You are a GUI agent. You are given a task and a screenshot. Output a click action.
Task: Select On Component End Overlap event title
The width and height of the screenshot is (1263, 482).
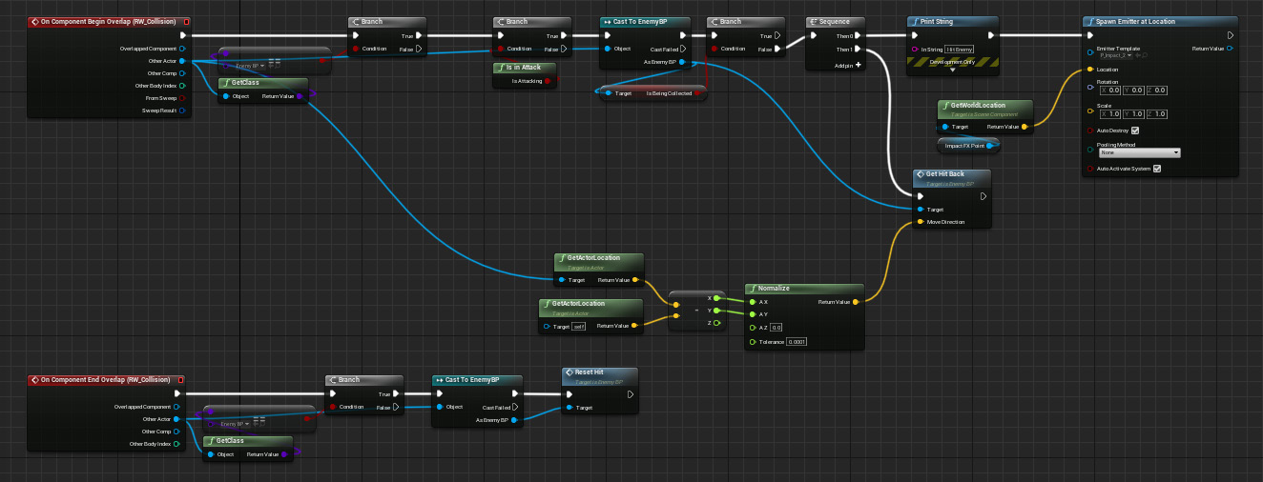pos(106,379)
